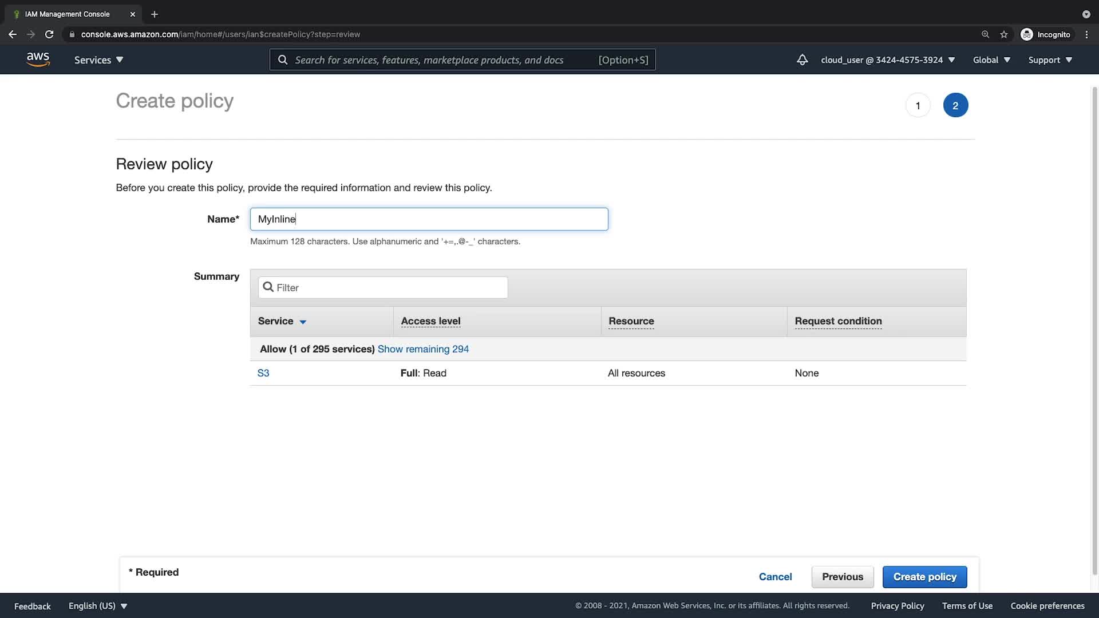Open the notifications bell icon
This screenshot has height=618, width=1099.
802,60
